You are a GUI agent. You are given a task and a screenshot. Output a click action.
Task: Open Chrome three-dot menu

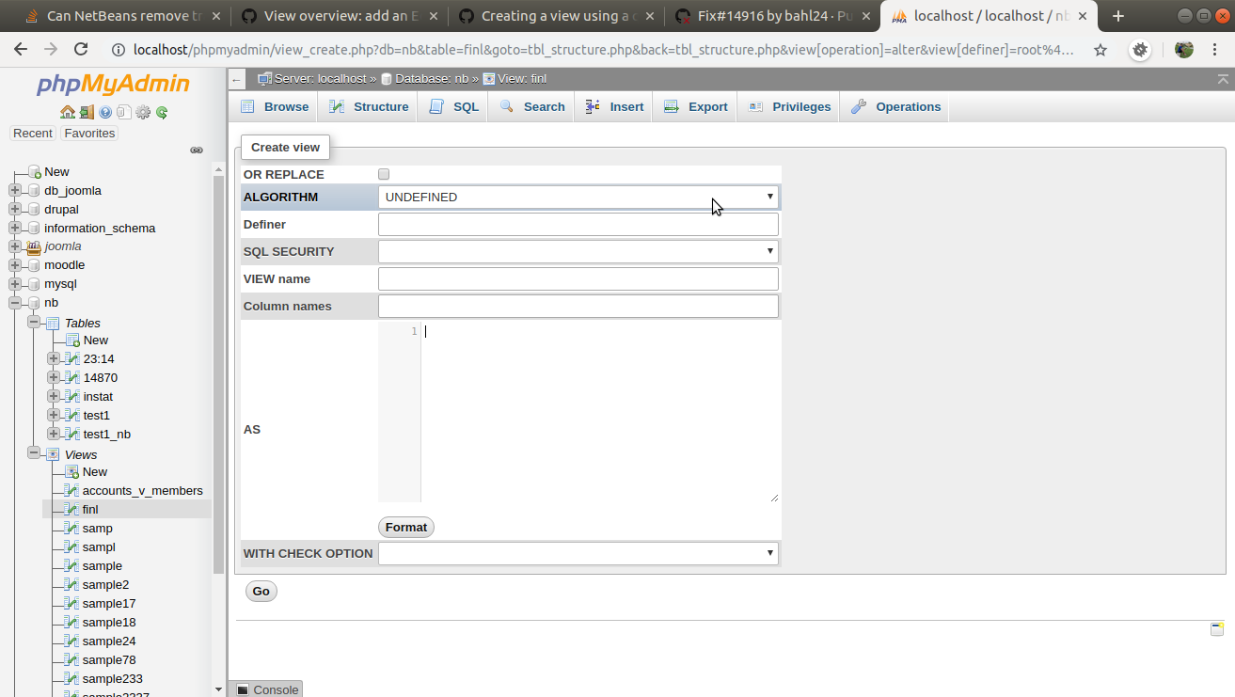tap(1215, 50)
